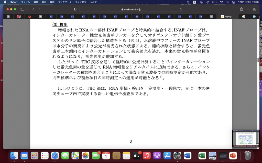The width and height of the screenshot is (262, 163).
Task: Click the Safari sidebar toggle button
Action: [22, 9]
